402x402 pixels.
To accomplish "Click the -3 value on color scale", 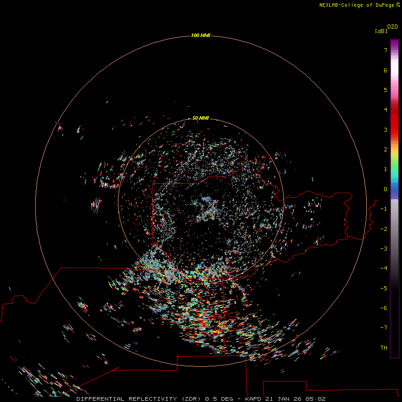I will coord(384,249).
